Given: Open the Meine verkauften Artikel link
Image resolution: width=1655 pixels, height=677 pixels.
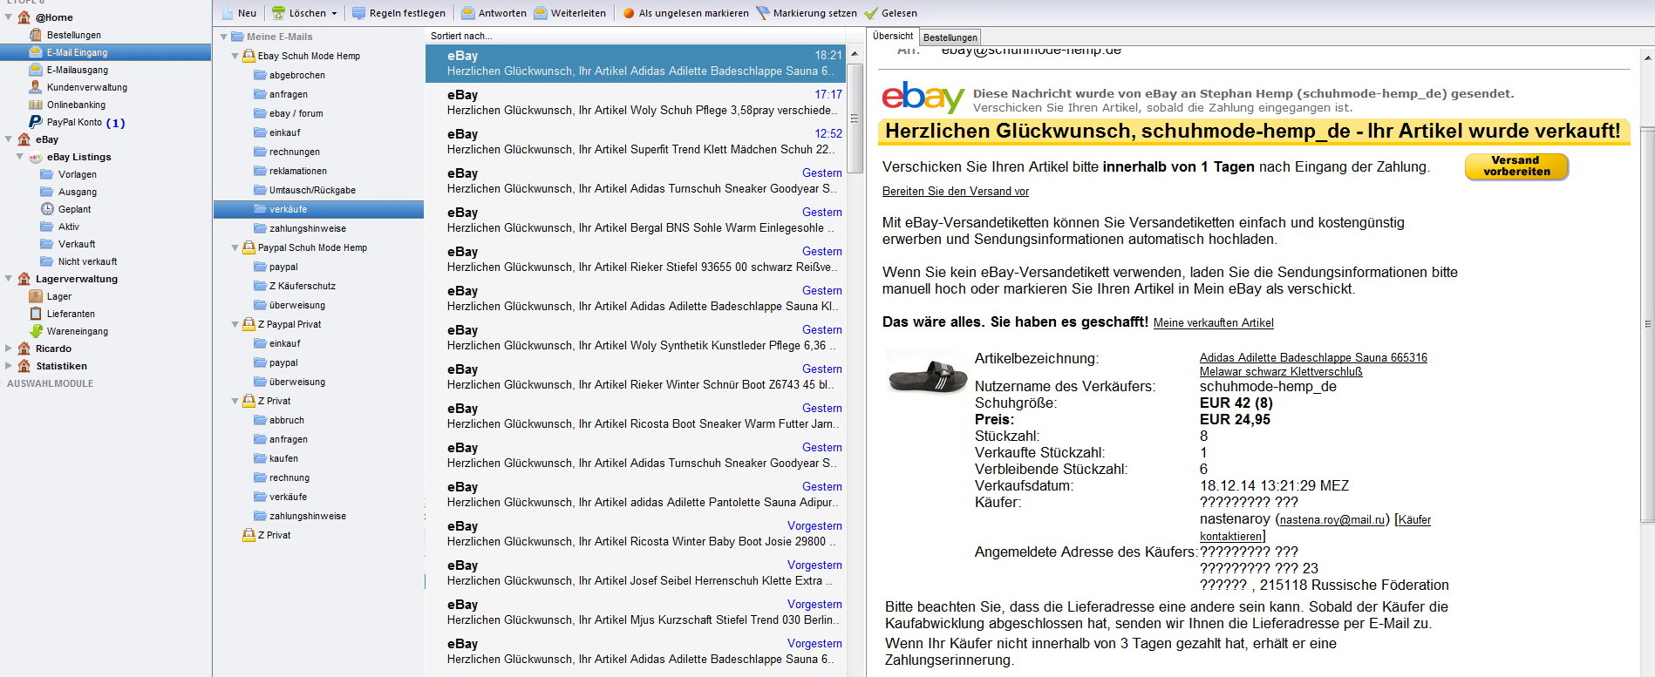Looking at the screenshot, I should (1213, 322).
